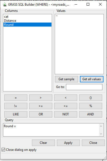Click Get sample button
The image size is (107, 161).
(67, 79)
